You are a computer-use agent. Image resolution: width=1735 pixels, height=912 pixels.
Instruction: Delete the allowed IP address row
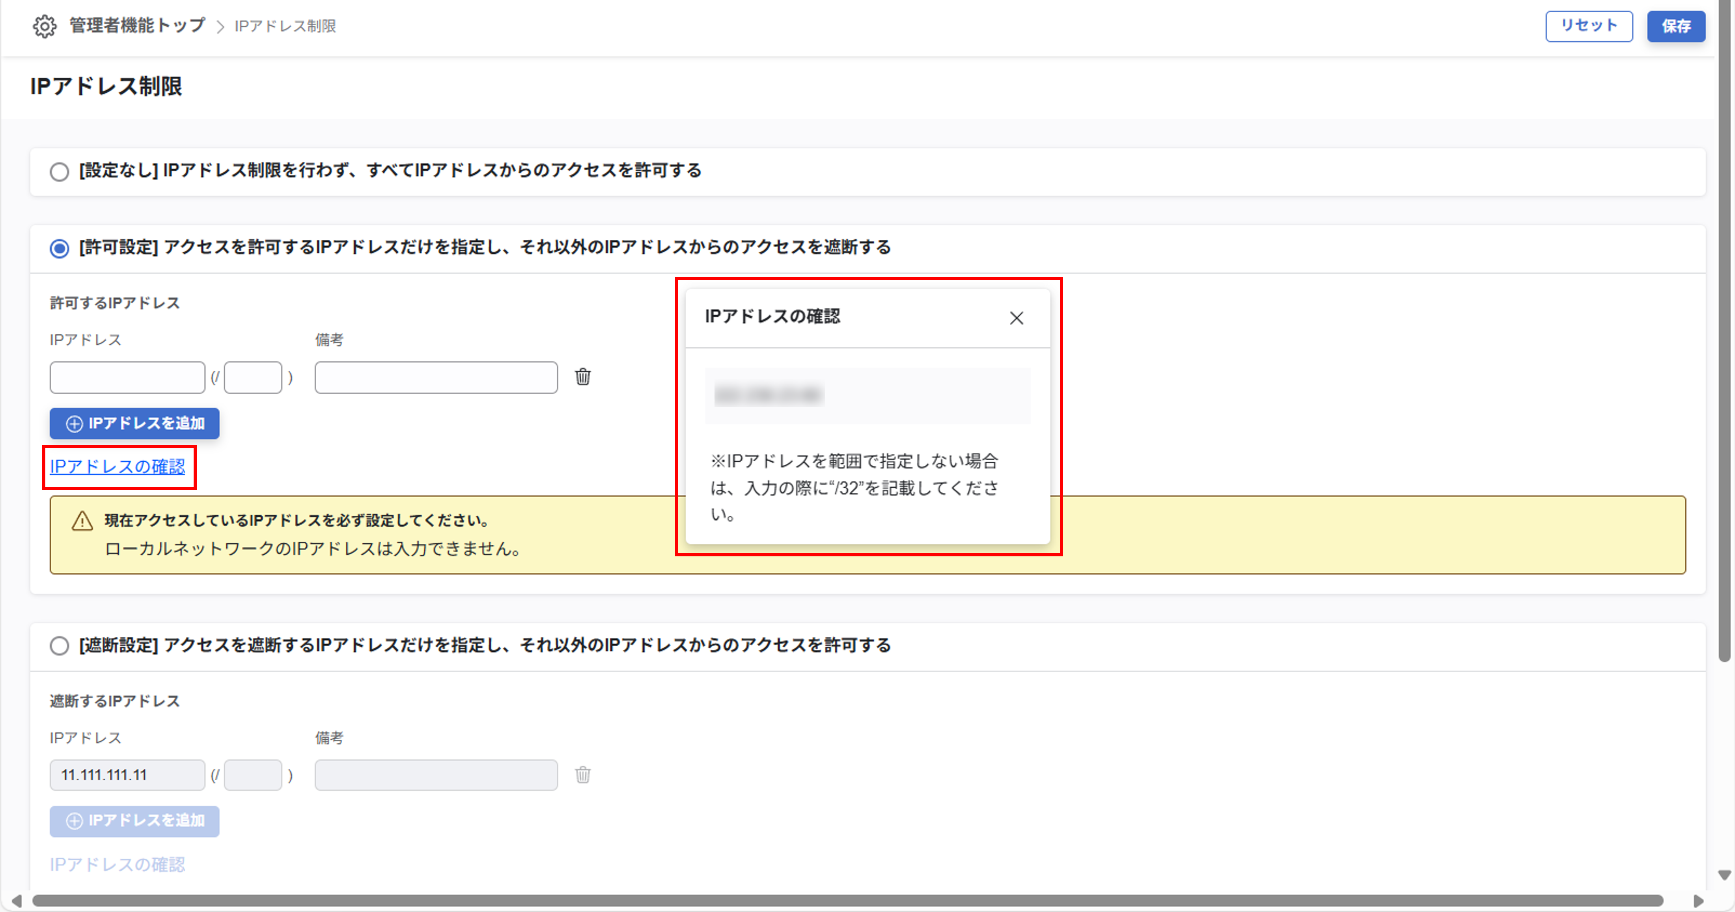[x=582, y=377]
